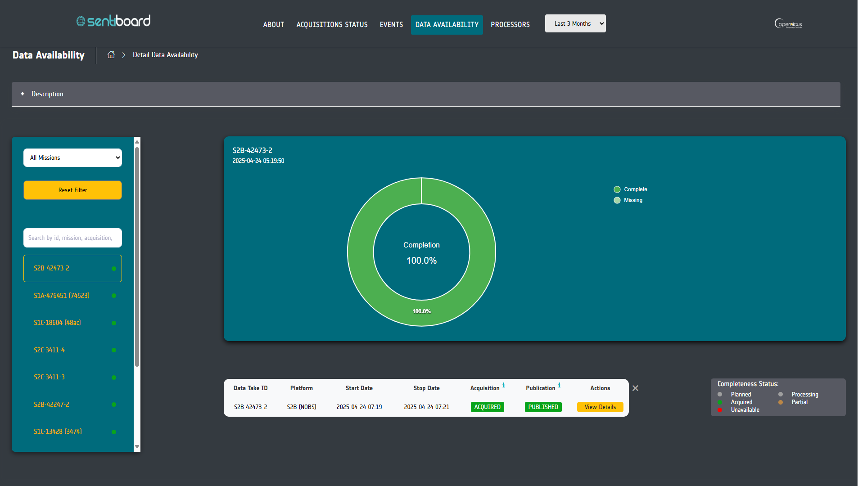Image resolution: width=858 pixels, height=486 pixels.
Task: Click the home breadcrumb icon
Action: coord(111,55)
